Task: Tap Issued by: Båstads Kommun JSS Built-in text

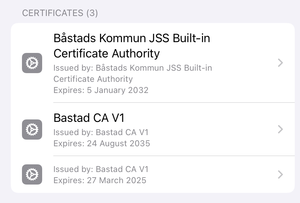Action: click(x=133, y=68)
